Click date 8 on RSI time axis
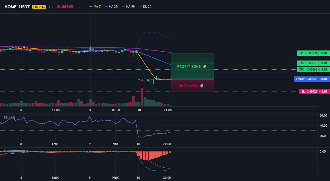The image size is (330, 181). tap(21, 144)
